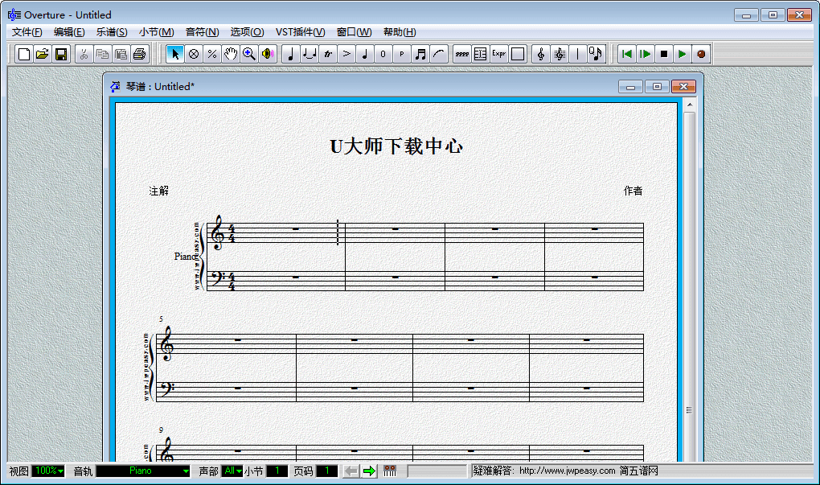Select the percent scale tool
The width and height of the screenshot is (820, 485).
[x=211, y=54]
